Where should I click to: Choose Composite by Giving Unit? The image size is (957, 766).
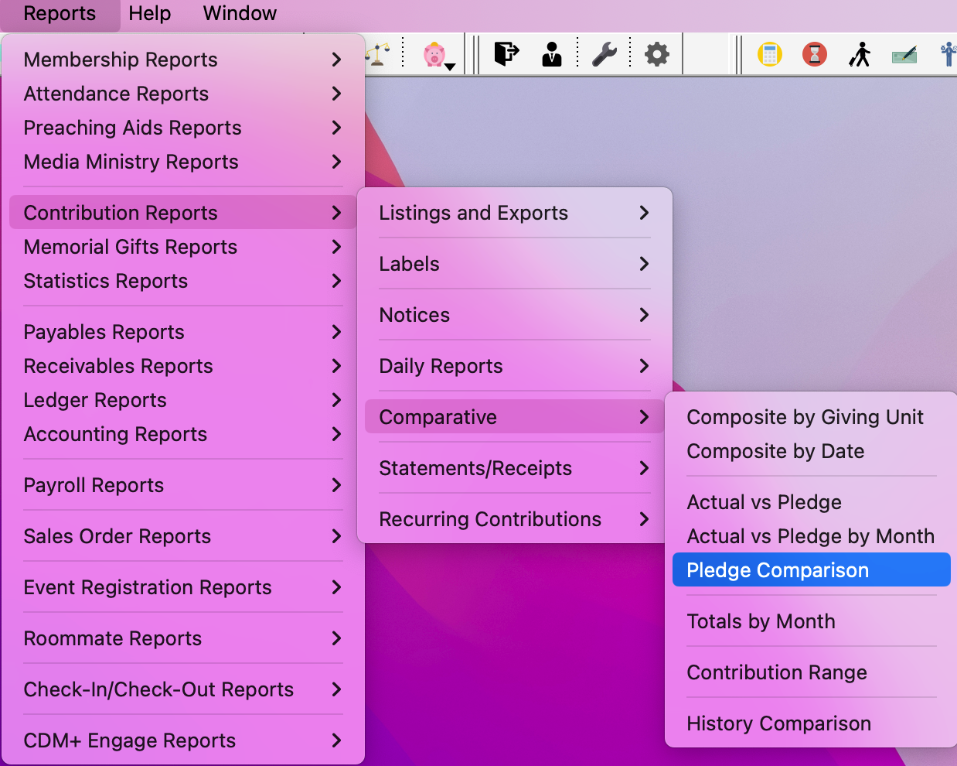click(805, 417)
